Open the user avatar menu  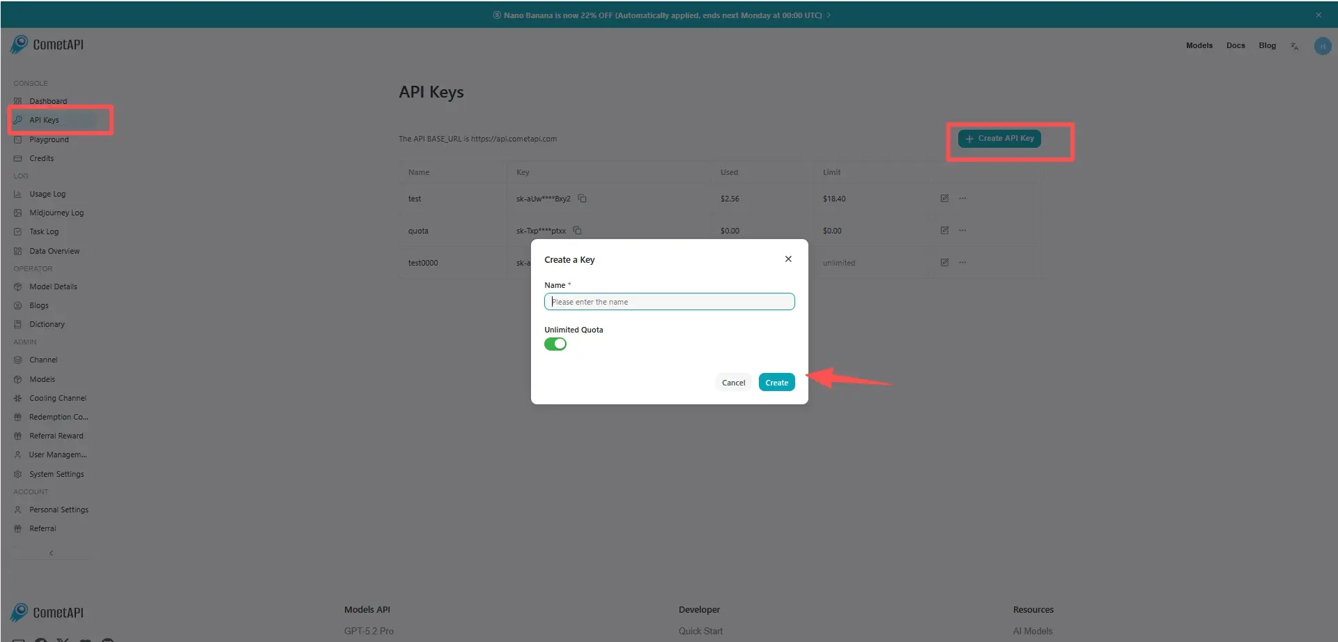tap(1322, 46)
